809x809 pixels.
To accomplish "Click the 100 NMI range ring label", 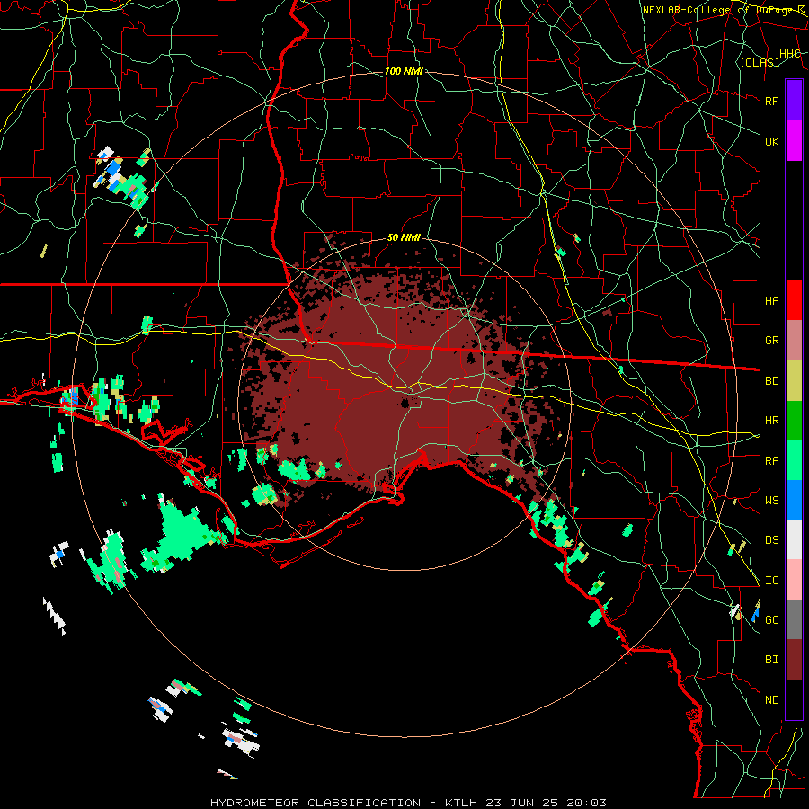I will (404, 71).
